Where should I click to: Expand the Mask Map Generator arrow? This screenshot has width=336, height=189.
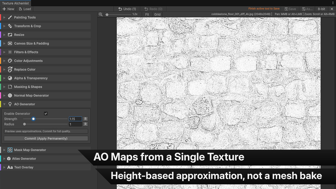click(x=4, y=150)
